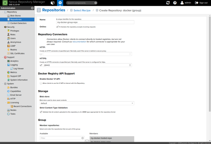Adjust the HTTPS port spinner arrows
The image size is (211, 144).
coord(130,65)
